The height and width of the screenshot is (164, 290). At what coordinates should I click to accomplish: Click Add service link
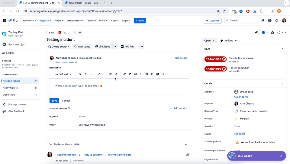179,108
